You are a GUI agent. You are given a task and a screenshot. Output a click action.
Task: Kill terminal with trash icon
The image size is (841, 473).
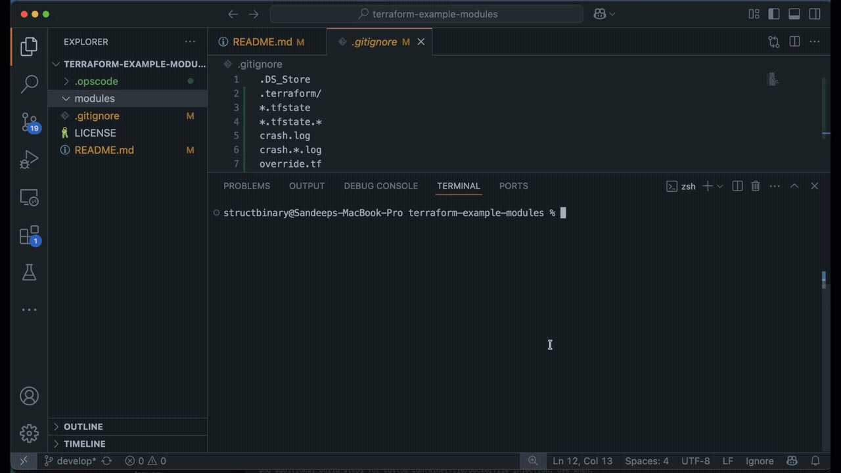pos(756,186)
